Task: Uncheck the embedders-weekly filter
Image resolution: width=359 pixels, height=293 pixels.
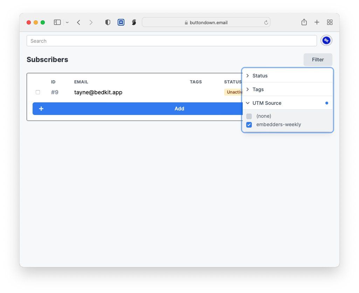Action: [249, 125]
